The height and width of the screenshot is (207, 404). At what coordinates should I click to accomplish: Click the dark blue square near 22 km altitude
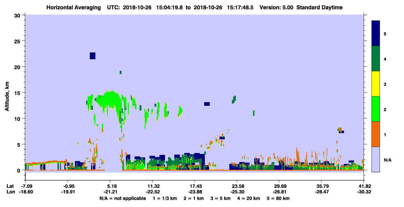coord(92,56)
